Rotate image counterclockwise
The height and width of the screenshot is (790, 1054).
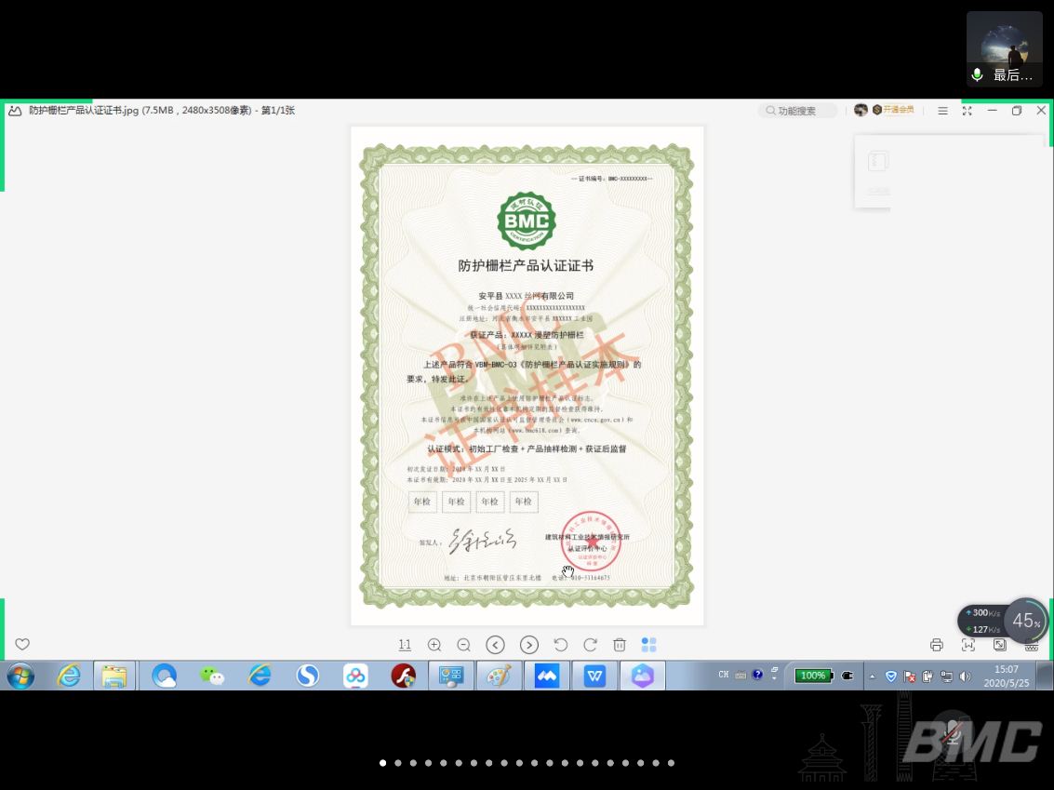561,645
